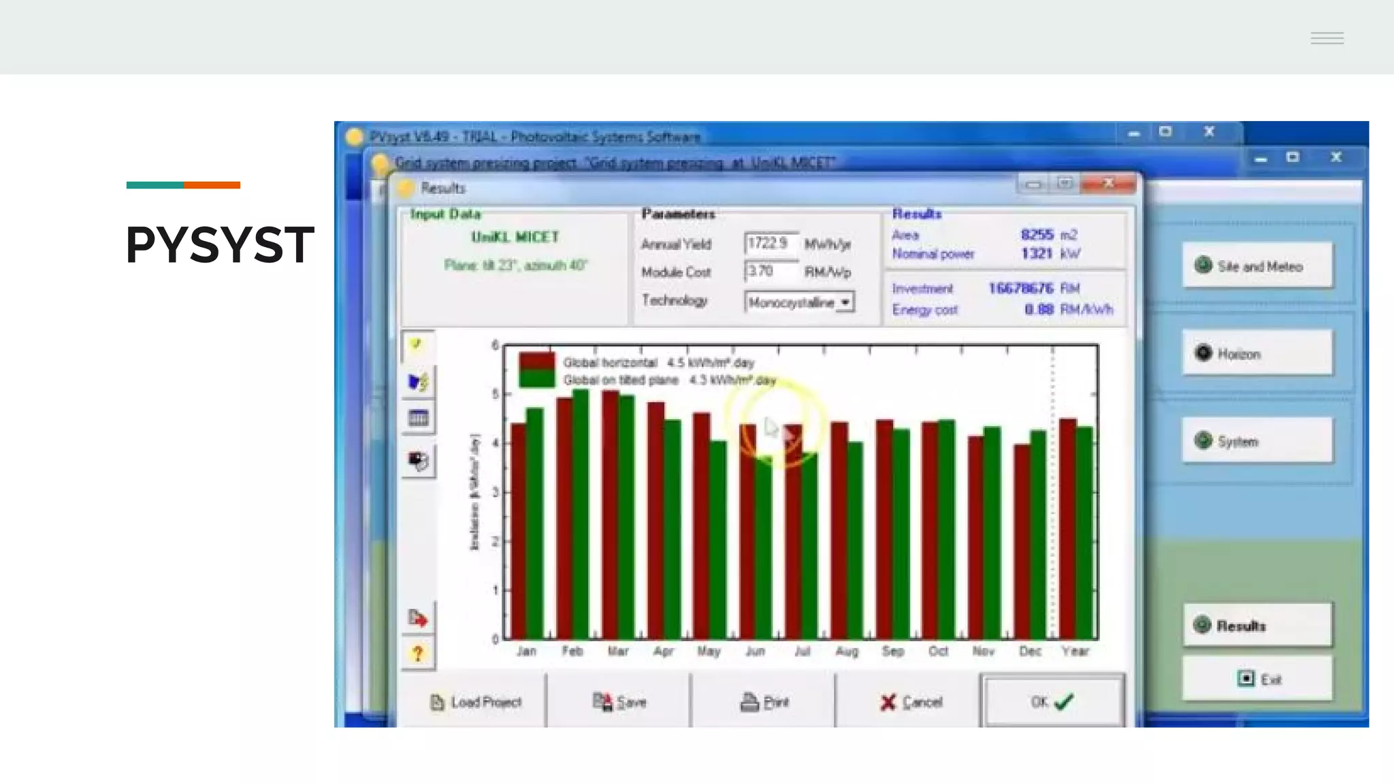Open help with the yellow question mark
The height and width of the screenshot is (784, 1394).
[418, 654]
